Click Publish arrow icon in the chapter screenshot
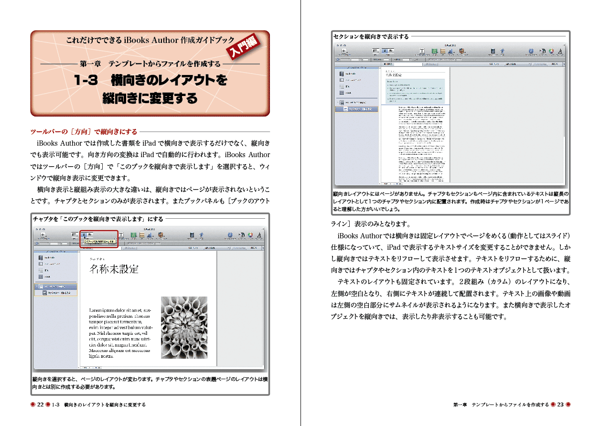601x426 pixels. click(201, 235)
